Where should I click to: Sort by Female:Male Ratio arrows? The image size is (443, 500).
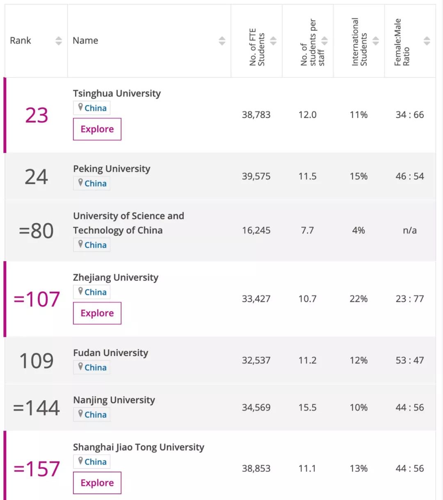point(427,41)
